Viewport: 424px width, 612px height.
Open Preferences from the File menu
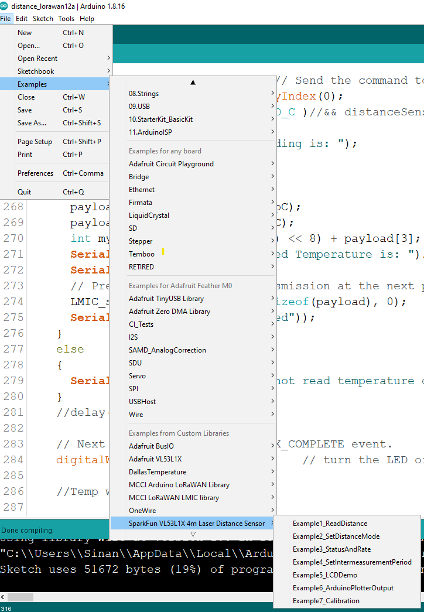35,173
